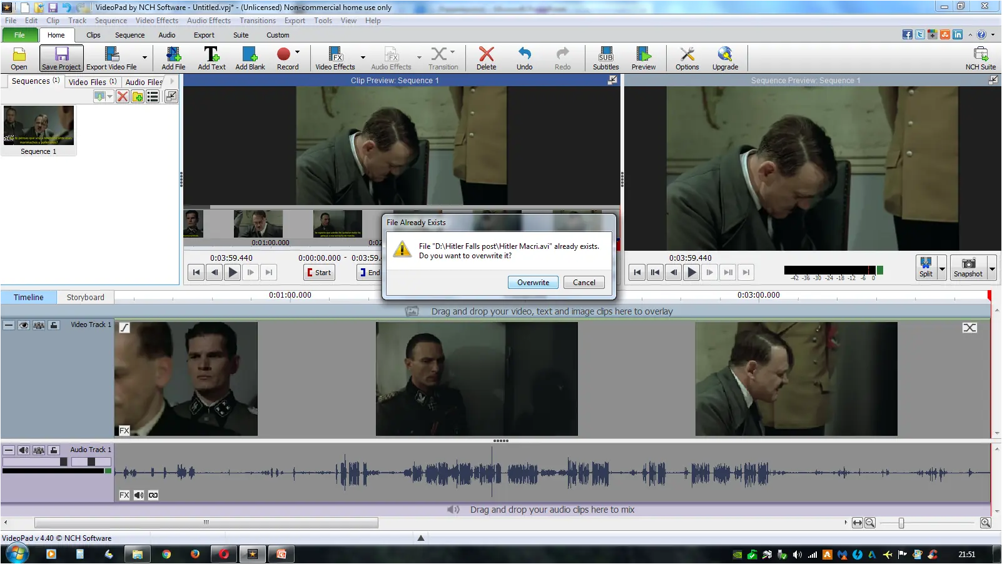This screenshot has height=564, width=1002.
Task: Click the Export Video File icon
Action: coord(111,58)
